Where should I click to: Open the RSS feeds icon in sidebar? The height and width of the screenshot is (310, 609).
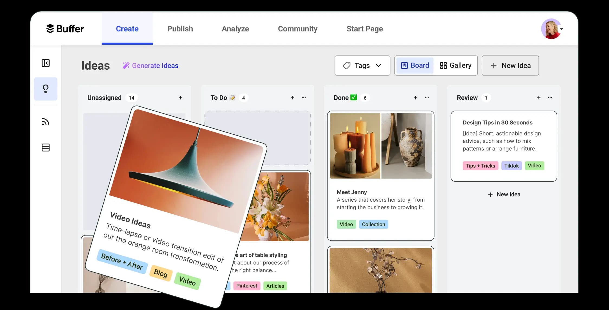(x=46, y=122)
